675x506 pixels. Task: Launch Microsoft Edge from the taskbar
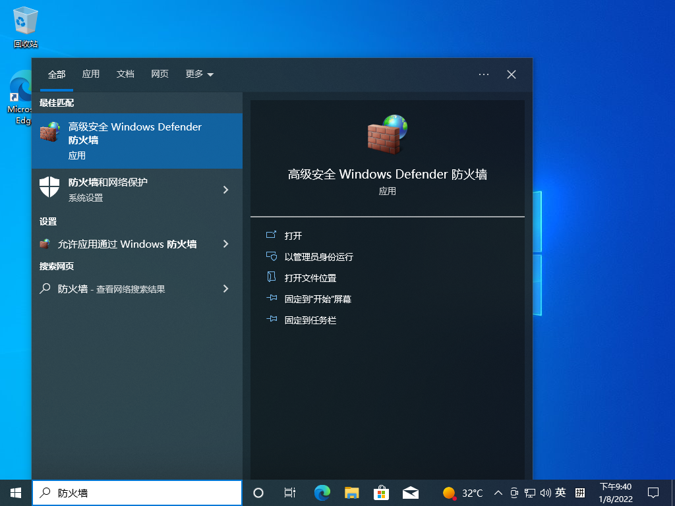(322, 493)
